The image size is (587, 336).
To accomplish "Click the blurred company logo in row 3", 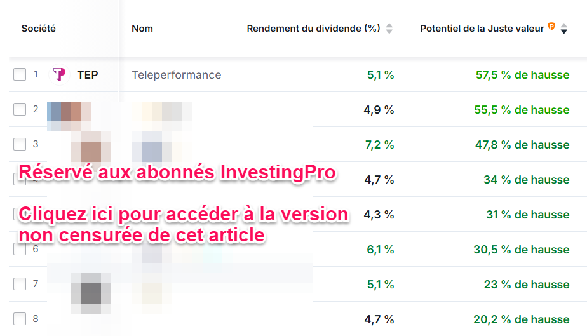I will 91,147.
